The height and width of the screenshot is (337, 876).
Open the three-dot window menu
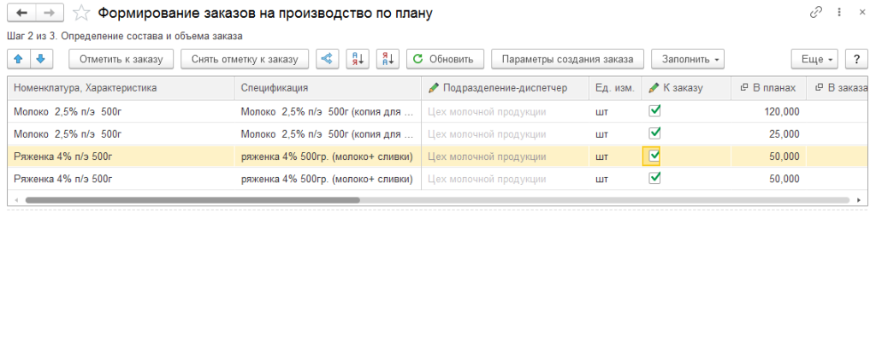pos(839,12)
